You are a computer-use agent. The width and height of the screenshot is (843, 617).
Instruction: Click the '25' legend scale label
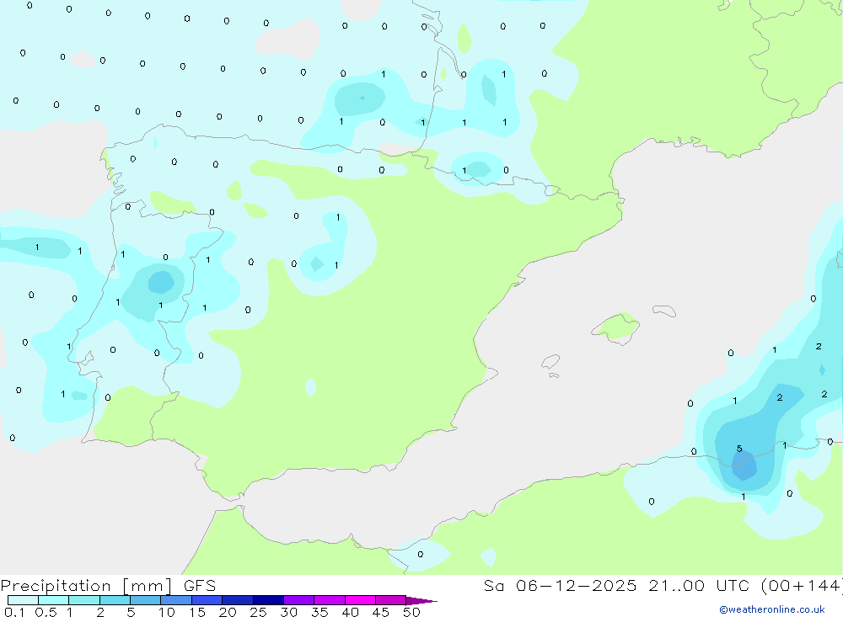click(258, 612)
